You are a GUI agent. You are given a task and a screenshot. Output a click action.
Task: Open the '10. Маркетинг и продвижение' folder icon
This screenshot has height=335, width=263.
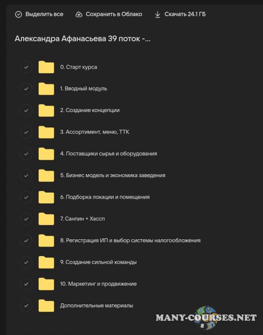pyautogui.click(x=46, y=284)
